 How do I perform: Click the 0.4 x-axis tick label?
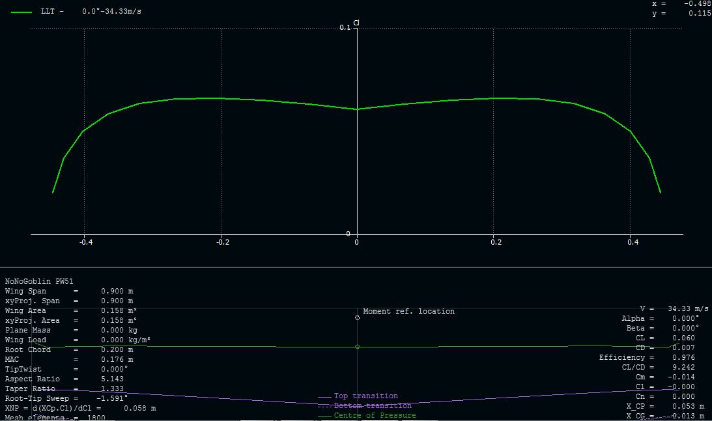click(x=633, y=242)
